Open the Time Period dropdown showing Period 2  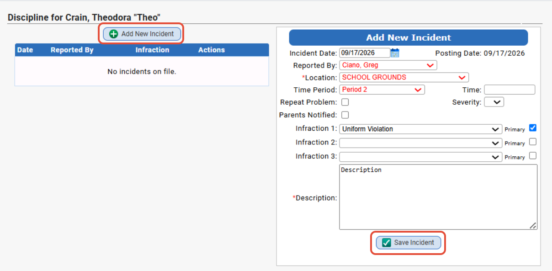(382, 90)
